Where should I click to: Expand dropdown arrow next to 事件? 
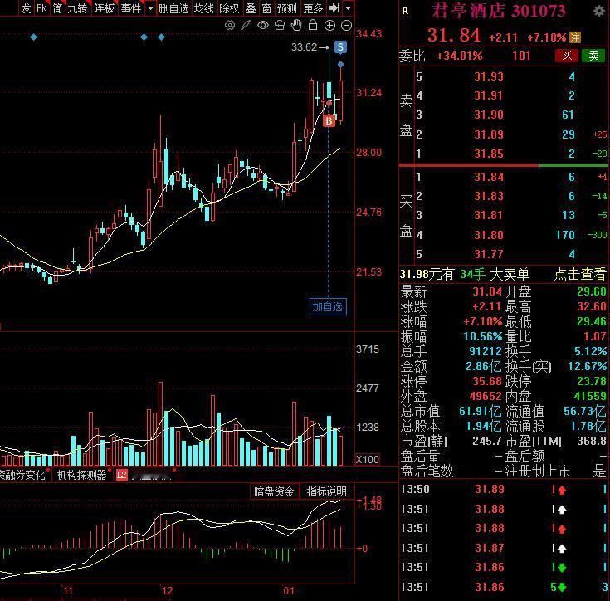tap(150, 7)
